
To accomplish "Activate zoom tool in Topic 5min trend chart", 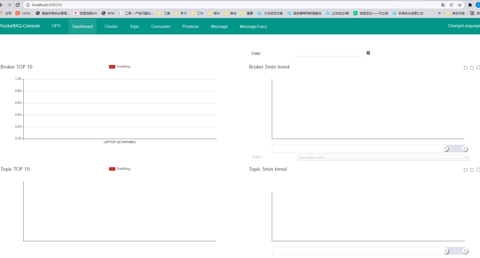I will (465, 170).
